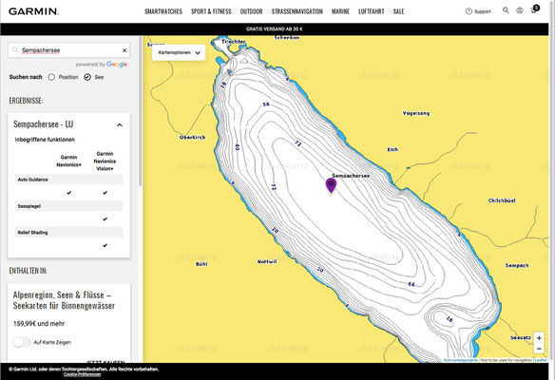
Task: Select the Position radio option
Action: pos(51,77)
